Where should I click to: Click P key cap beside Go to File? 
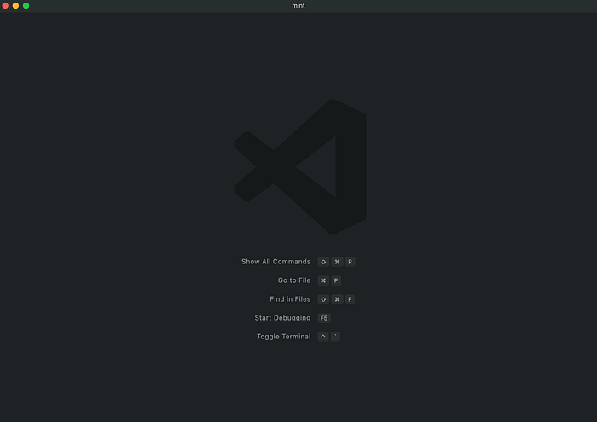point(336,280)
